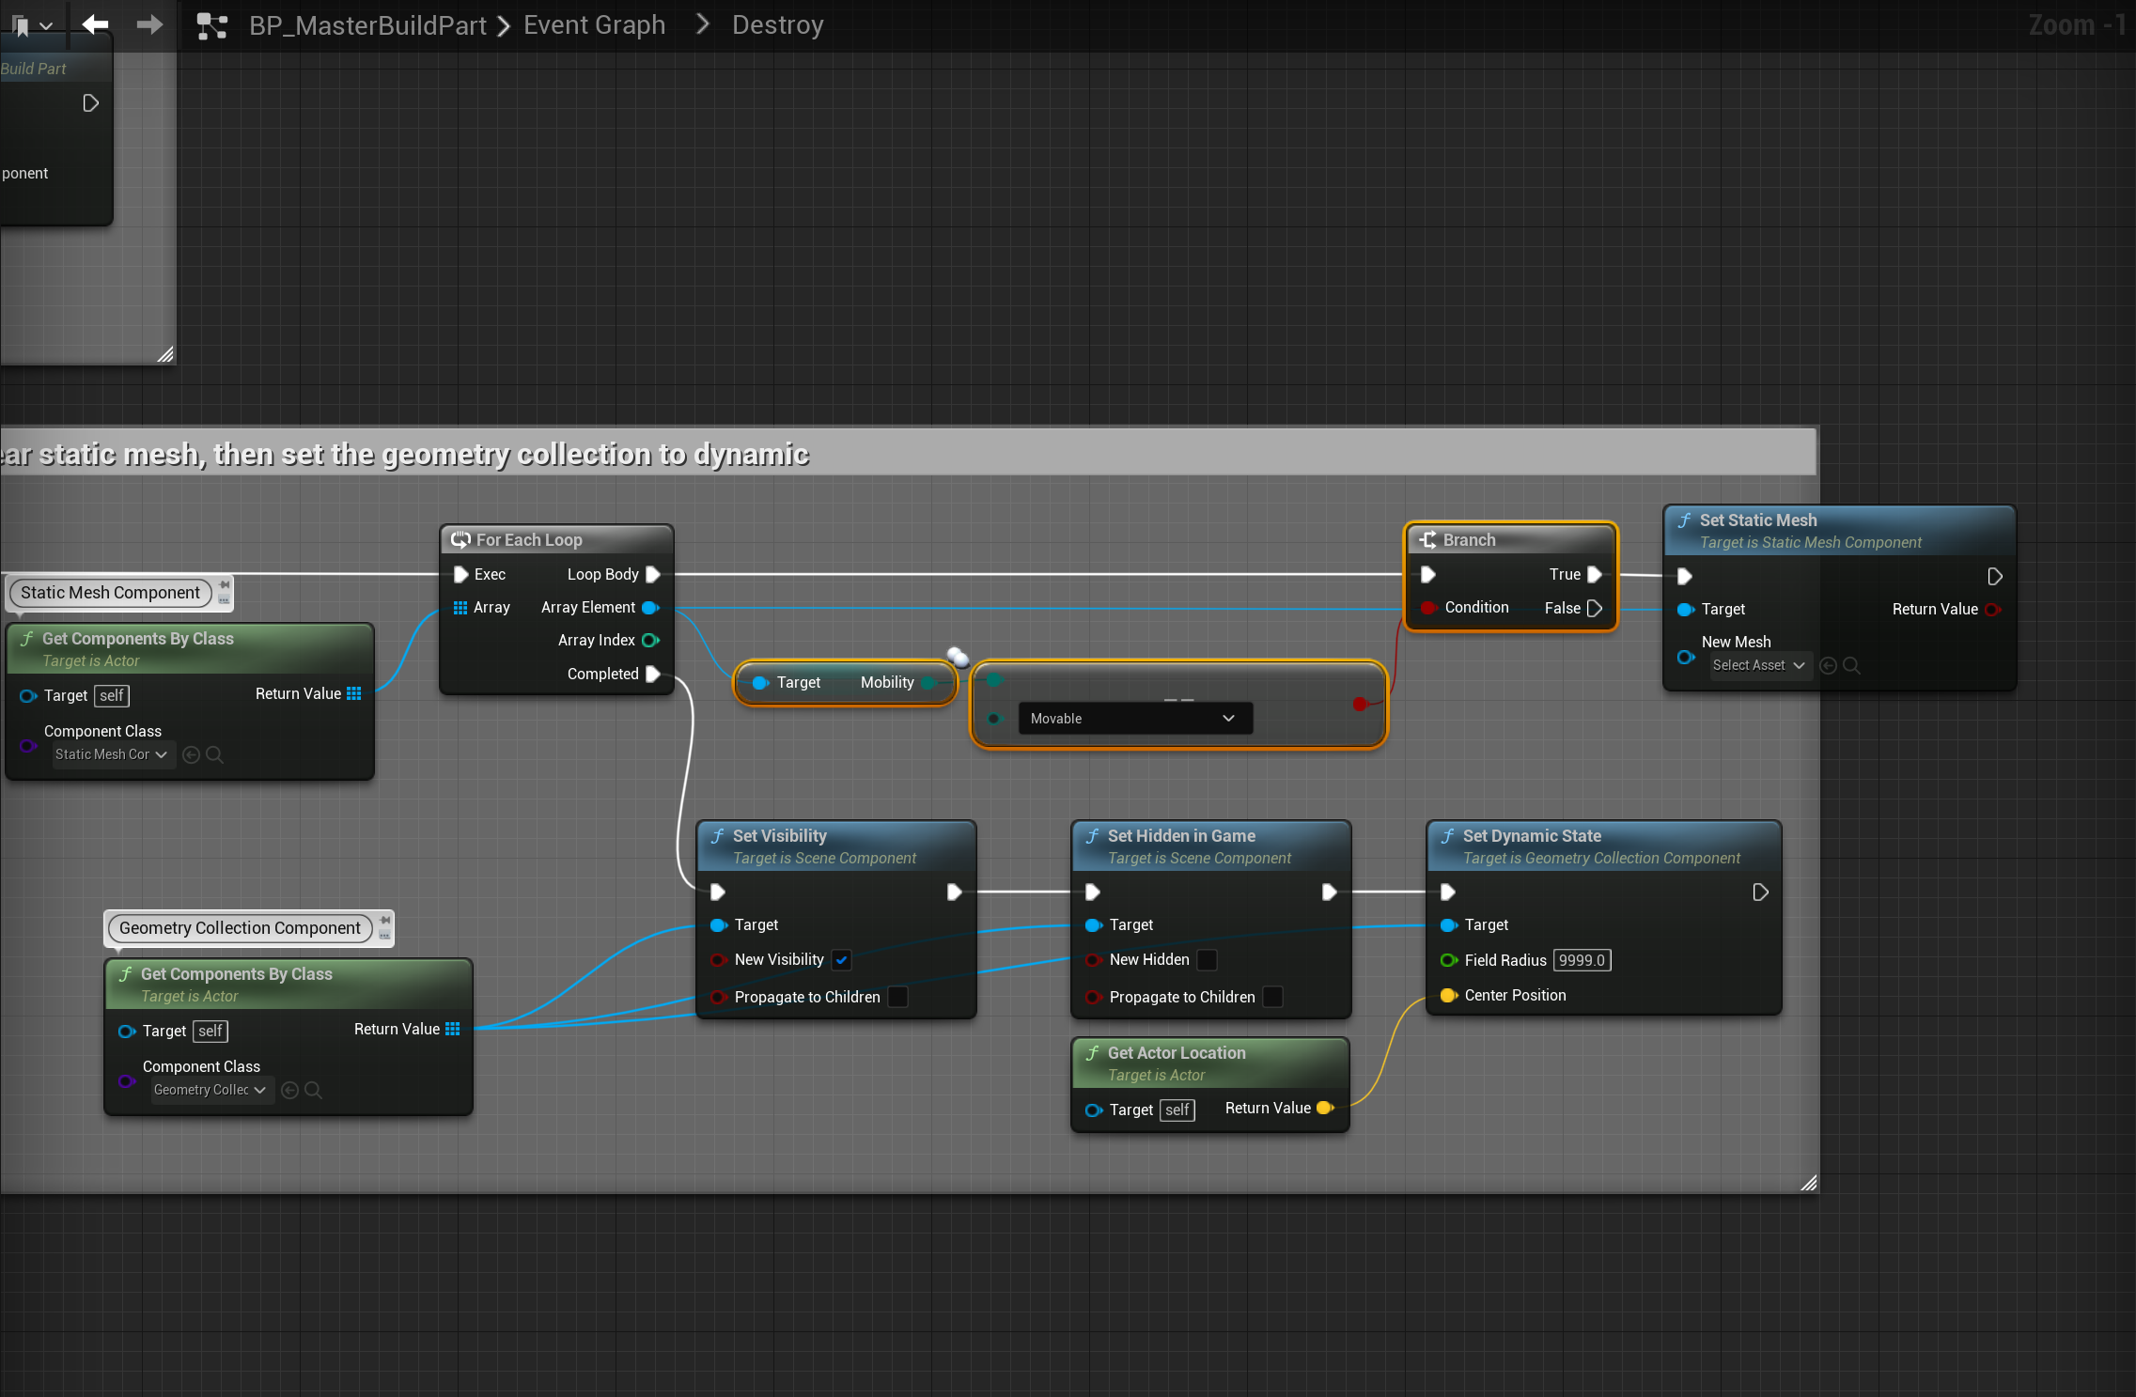Click magnifier browse icon on Set Static Mesh
Image resolution: width=2136 pixels, height=1397 pixels.
pyautogui.click(x=1851, y=665)
